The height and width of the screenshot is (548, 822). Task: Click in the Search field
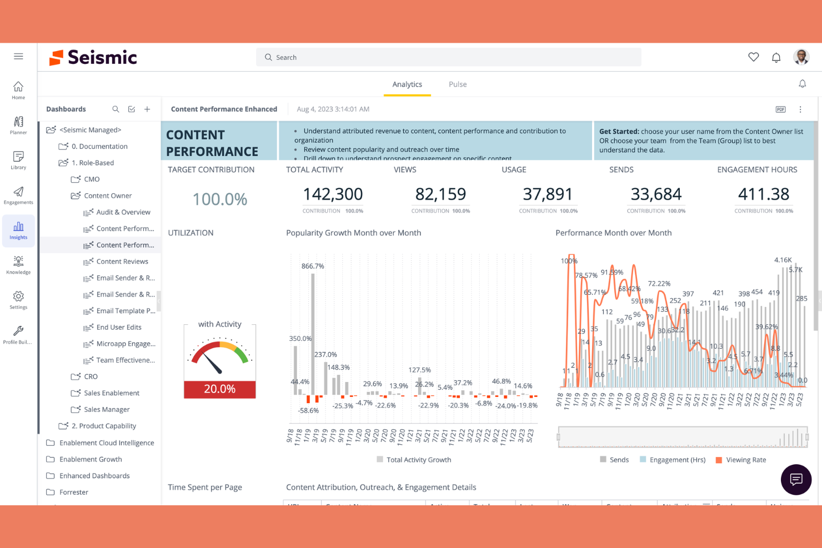(448, 57)
